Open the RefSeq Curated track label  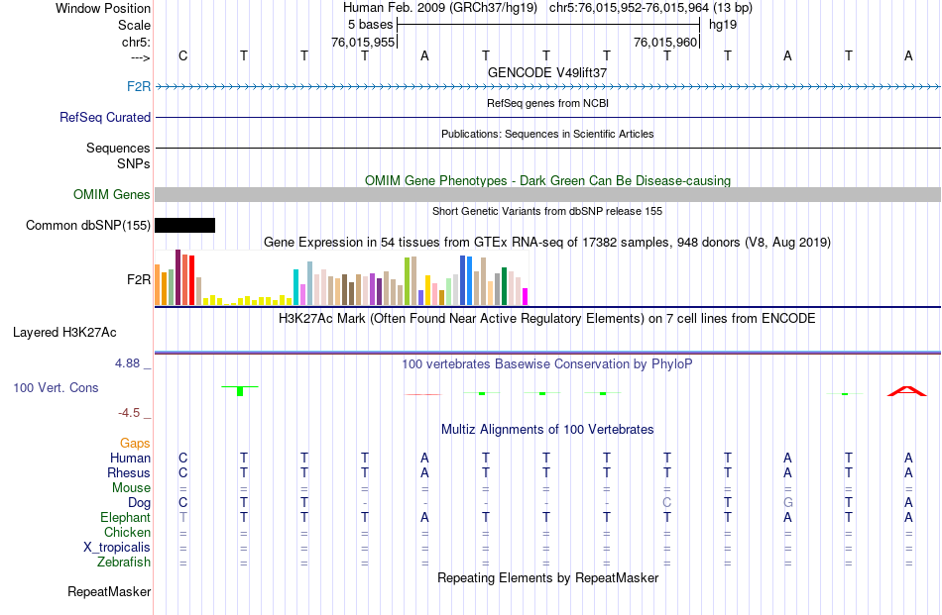click(105, 117)
